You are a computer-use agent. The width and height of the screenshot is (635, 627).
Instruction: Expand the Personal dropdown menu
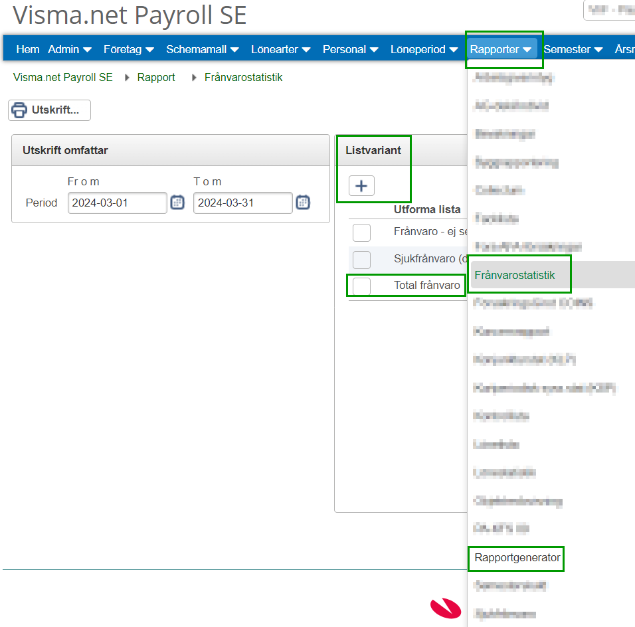[x=350, y=49]
